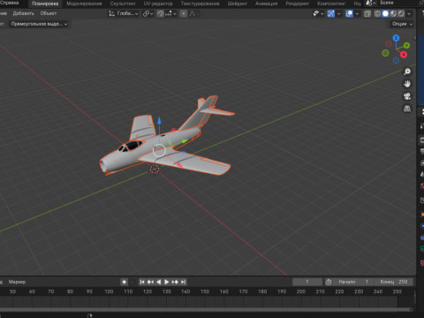
Task: Select the Планировка workspace tab
Action: [45, 4]
